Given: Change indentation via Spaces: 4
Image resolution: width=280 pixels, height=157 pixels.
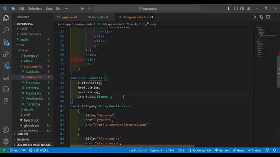Looking at the screenshot, I should point(156,150).
